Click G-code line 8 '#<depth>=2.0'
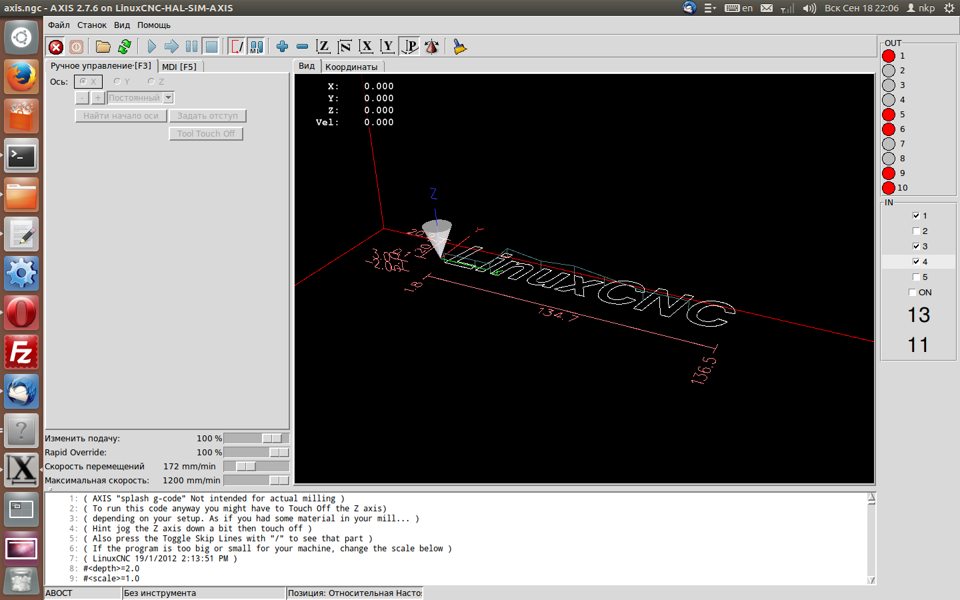Screen dimensions: 960x600 pos(111,569)
